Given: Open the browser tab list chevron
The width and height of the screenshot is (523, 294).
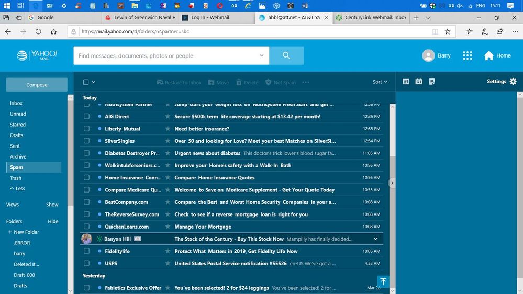Looking at the screenshot, I should (x=428, y=18).
